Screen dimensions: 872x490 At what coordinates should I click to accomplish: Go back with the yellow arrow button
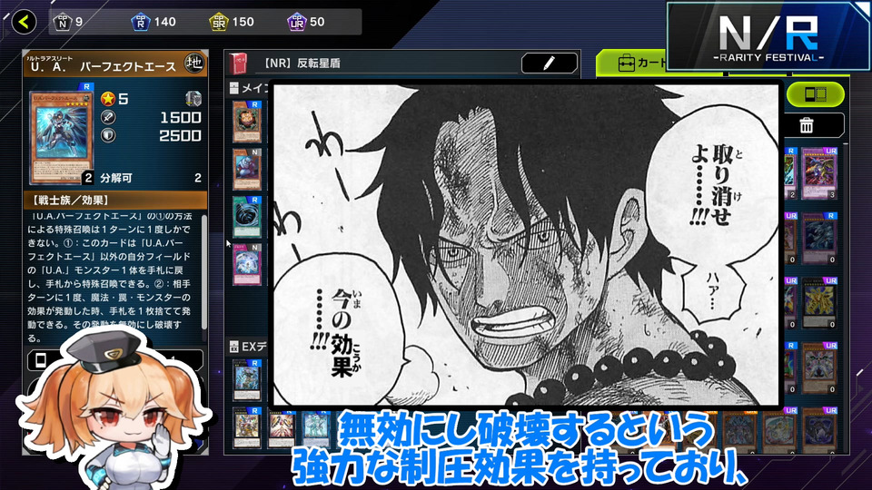click(24, 22)
